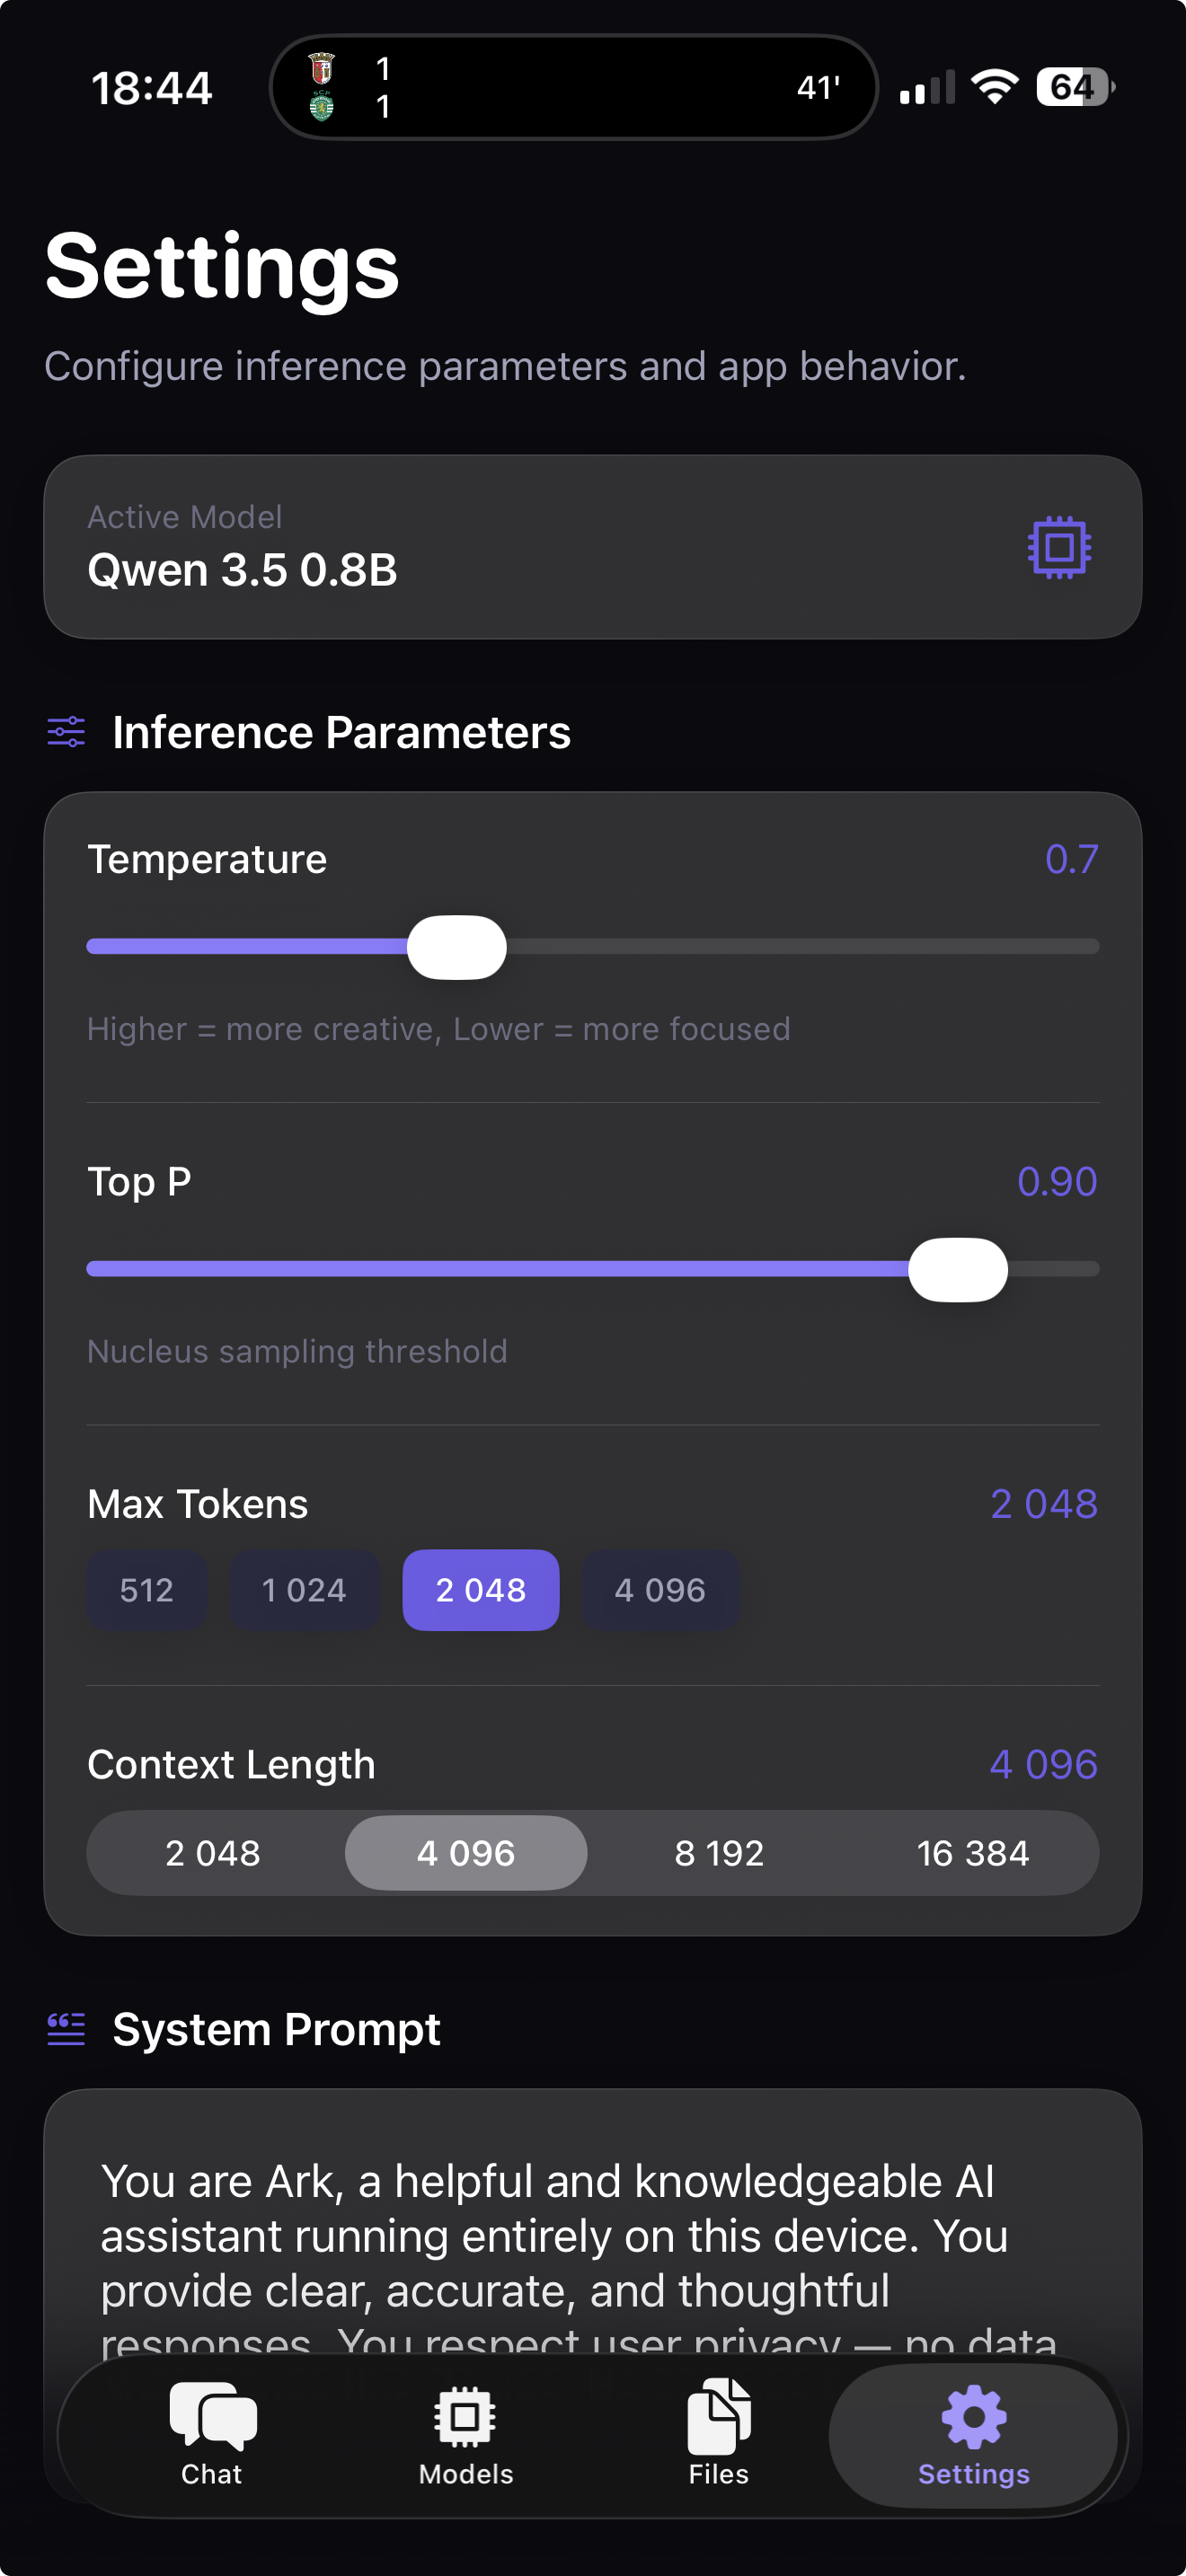Click the Top P slider thumb
The image size is (1186, 2576).
[957, 1269]
